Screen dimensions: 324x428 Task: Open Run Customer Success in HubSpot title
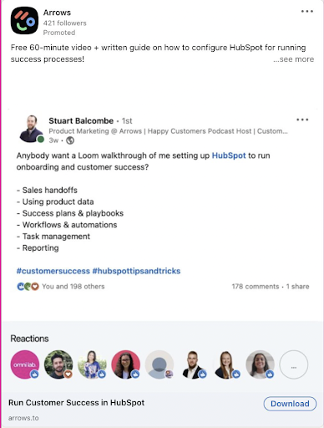77,403
